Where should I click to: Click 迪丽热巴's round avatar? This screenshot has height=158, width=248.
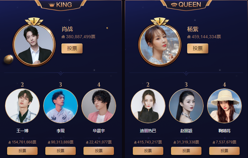click(148, 106)
